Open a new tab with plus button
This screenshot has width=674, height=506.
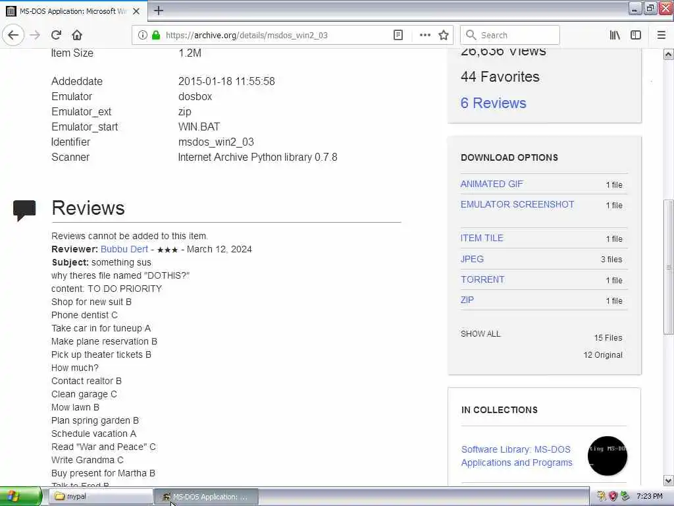(159, 11)
